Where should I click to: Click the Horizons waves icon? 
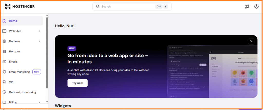(x=4, y=52)
